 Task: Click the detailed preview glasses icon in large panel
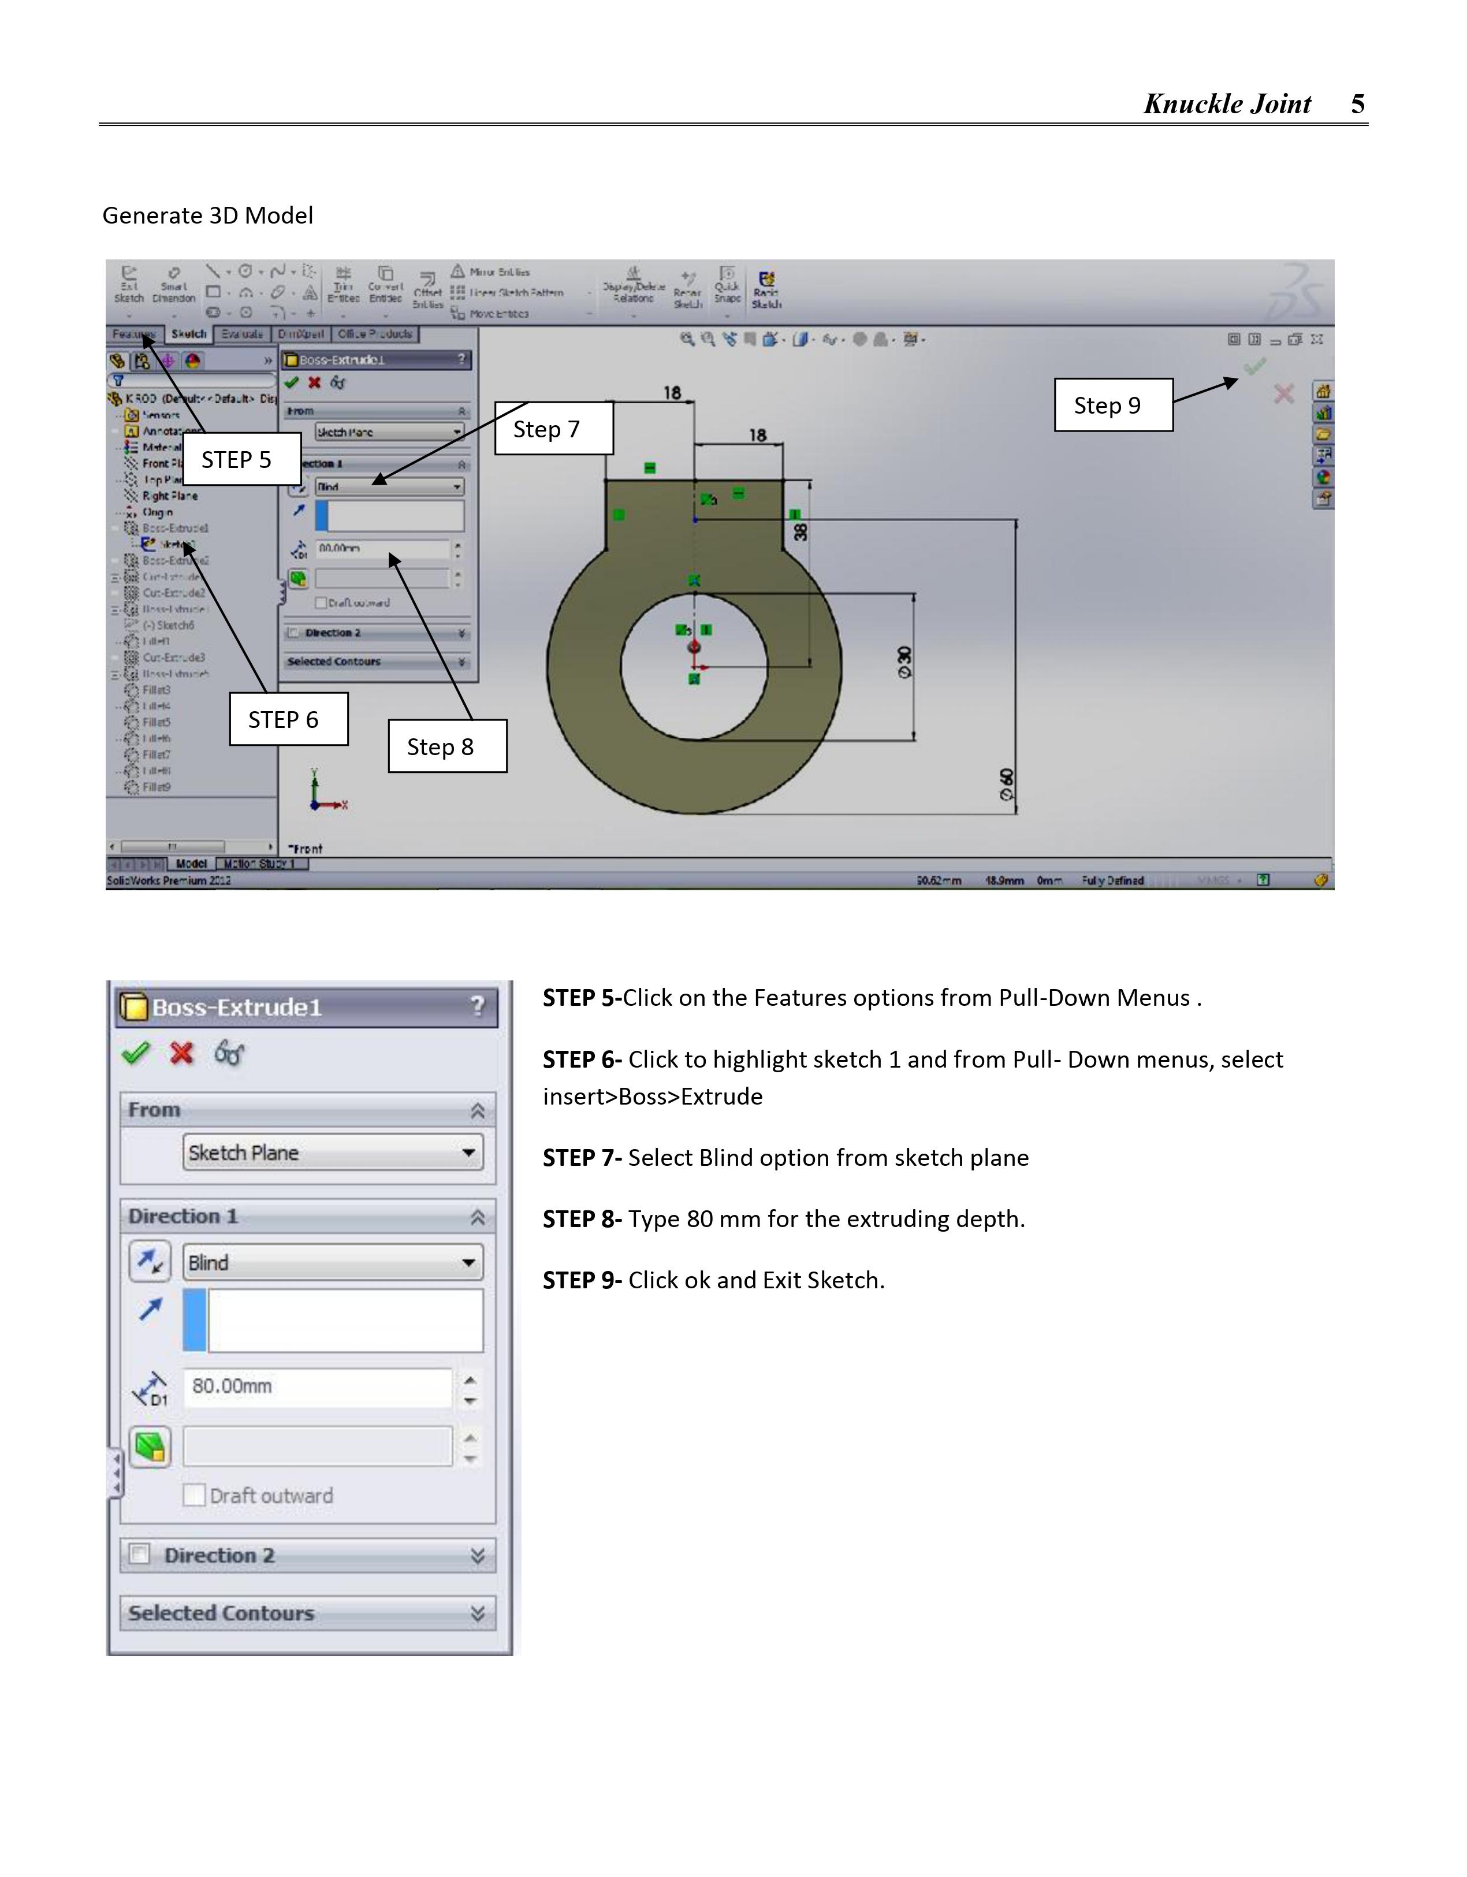[229, 1053]
